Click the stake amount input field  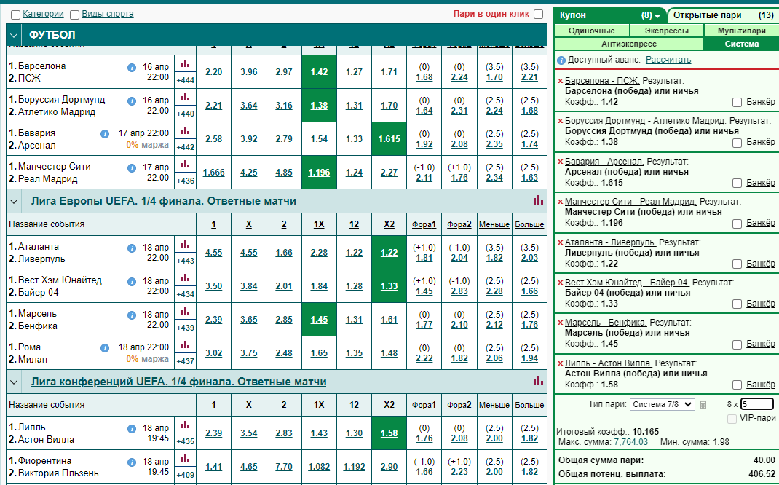757,404
